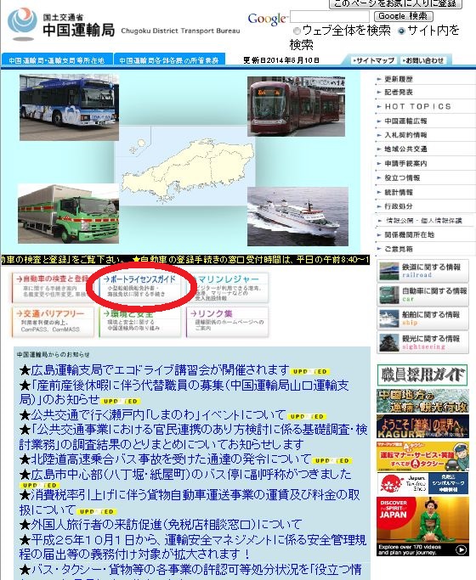The image size is (476, 580).
Task: Open the お問い合わせ link
Action: [422, 60]
